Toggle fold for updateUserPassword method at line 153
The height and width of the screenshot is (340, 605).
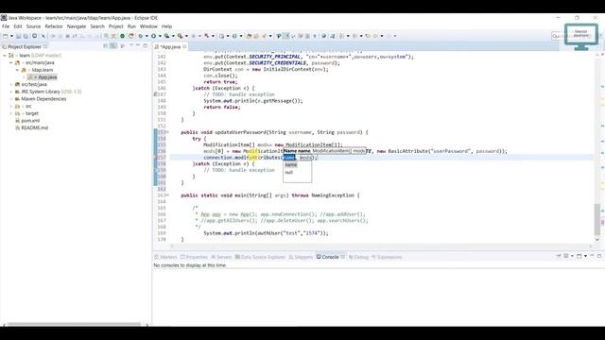coord(167,132)
